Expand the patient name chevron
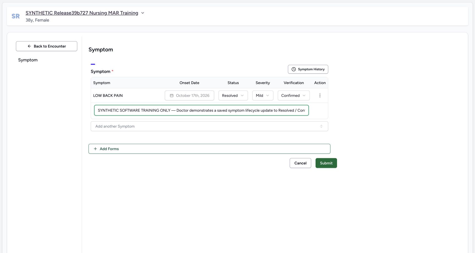475x253 pixels. (143, 13)
